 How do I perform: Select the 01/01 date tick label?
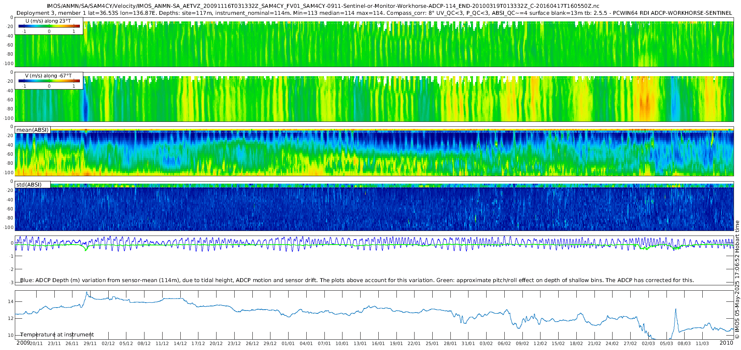point(288,343)
